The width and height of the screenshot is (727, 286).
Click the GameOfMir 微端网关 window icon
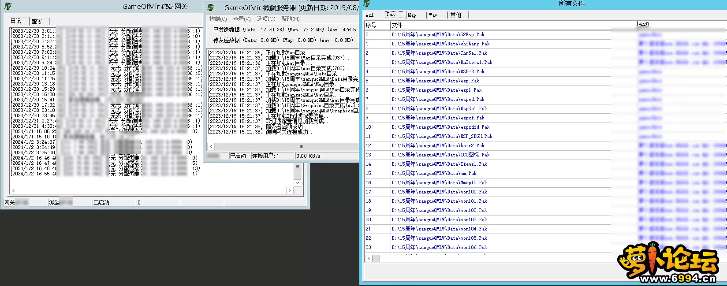(7, 6)
